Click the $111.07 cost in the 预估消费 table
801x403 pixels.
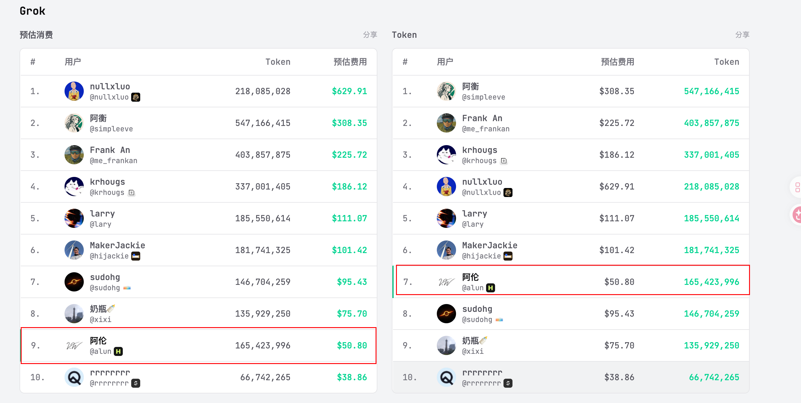coord(349,218)
